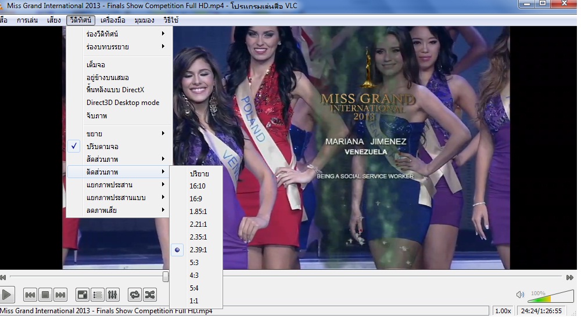The width and height of the screenshot is (581, 319).
Task: Toggle fullscreen video icon in toolbar
Action: [x=83, y=295]
